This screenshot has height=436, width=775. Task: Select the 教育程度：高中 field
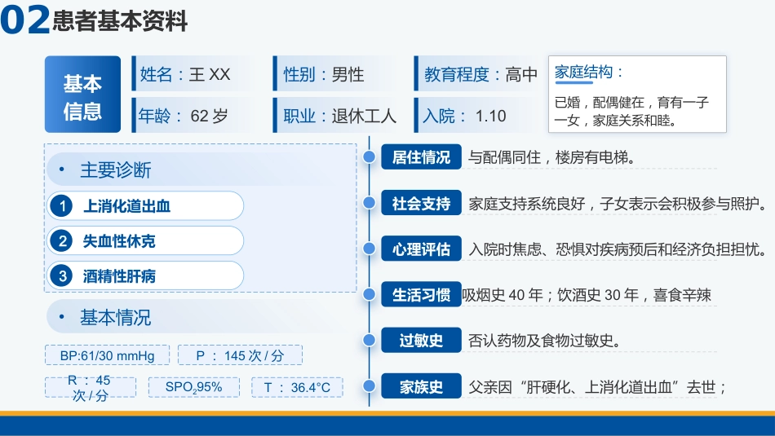click(x=477, y=73)
